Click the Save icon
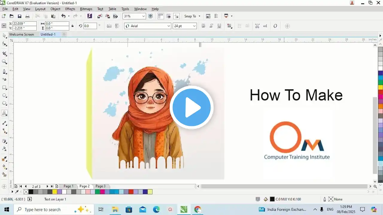The width and height of the screenshot is (383, 215). pyautogui.click(x=19, y=16)
